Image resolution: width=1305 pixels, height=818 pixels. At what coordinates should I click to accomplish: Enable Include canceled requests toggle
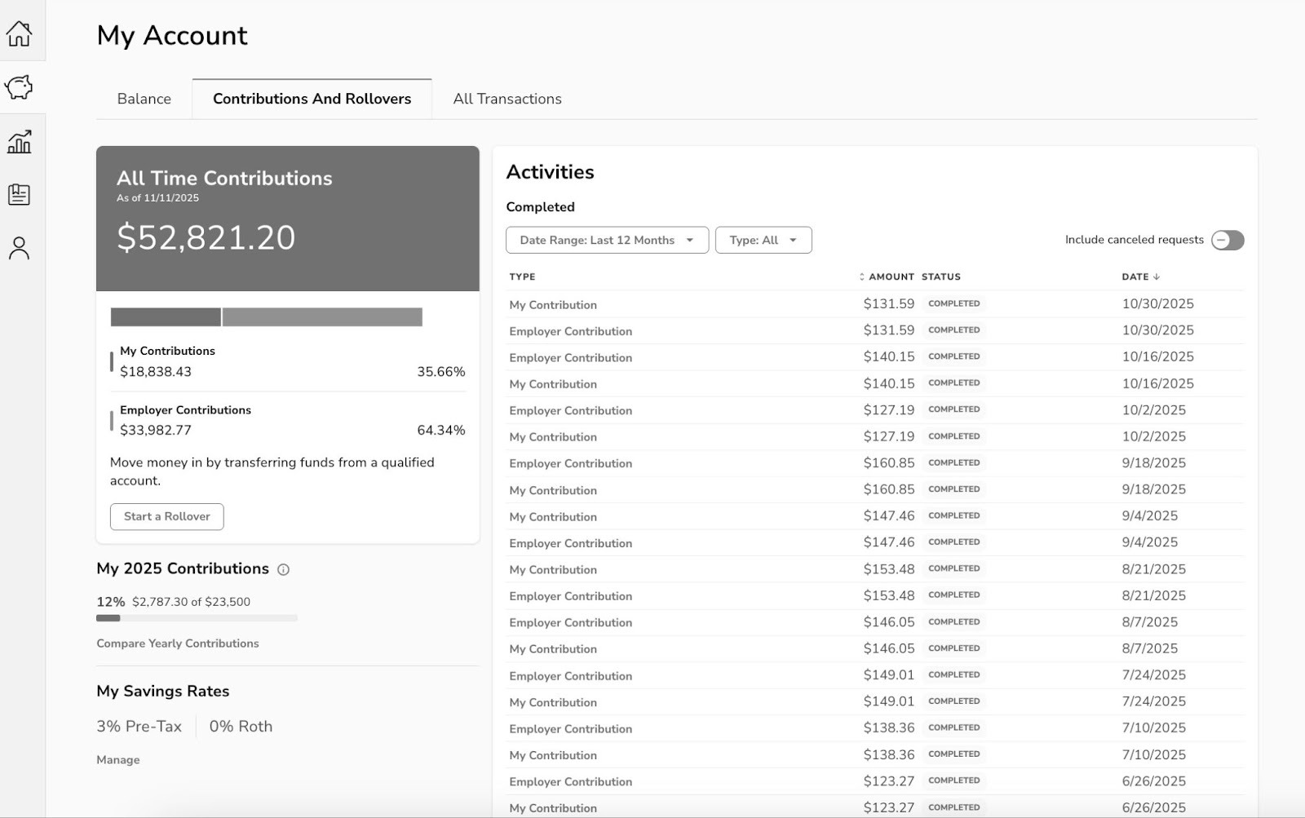point(1227,240)
